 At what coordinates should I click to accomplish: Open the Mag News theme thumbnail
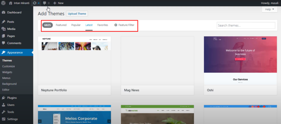tap(157, 61)
